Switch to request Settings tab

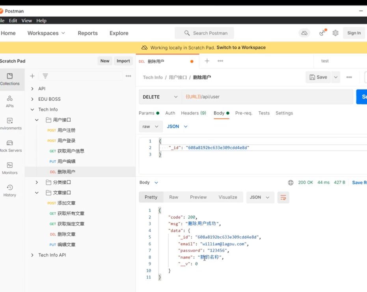(x=284, y=113)
